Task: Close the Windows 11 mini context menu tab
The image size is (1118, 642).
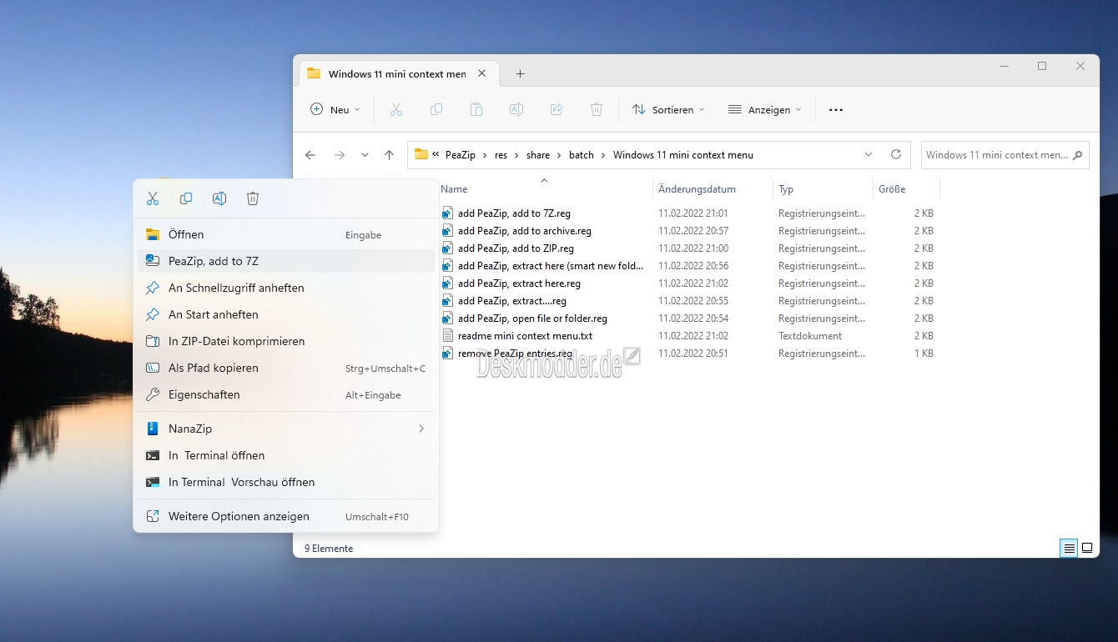Action: pos(481,73)
